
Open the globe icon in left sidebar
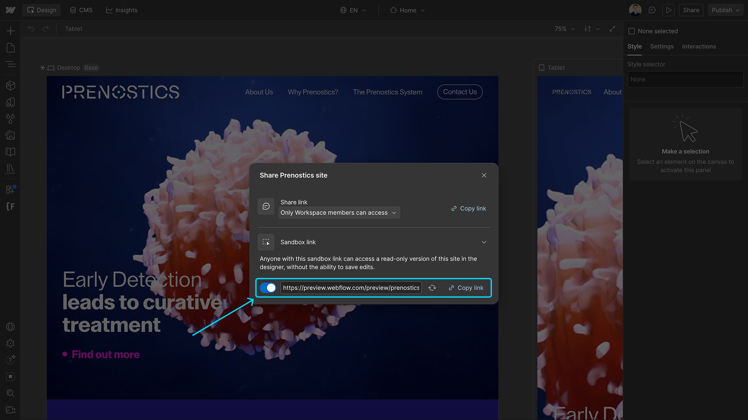(x=10, y=327)
